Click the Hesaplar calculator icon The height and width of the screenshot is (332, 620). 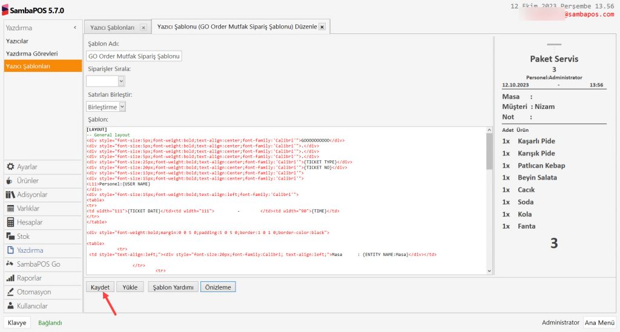[x=10, y=223]
